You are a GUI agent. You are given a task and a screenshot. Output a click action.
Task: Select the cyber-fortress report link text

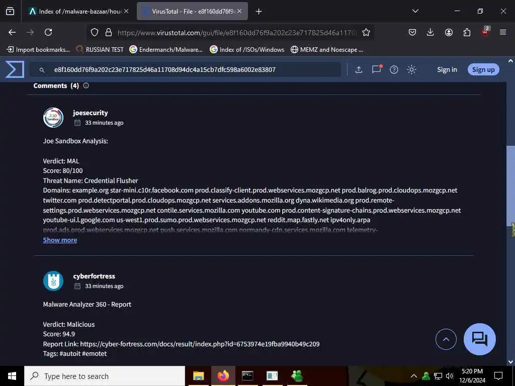pos(200,344)
